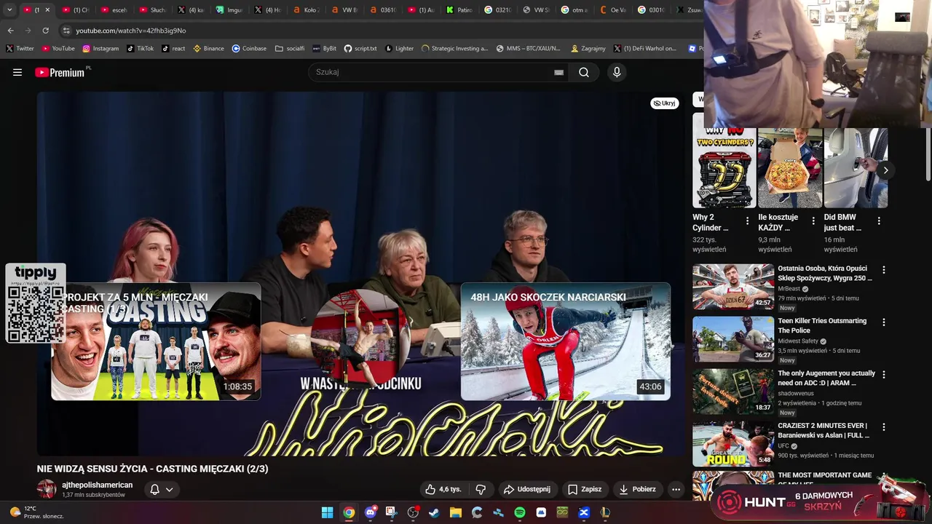The width and height of the screenshot is (932, 524).
Task: Open end-screen 48H jako skoczek narciarski video
Action: (566, 341)
